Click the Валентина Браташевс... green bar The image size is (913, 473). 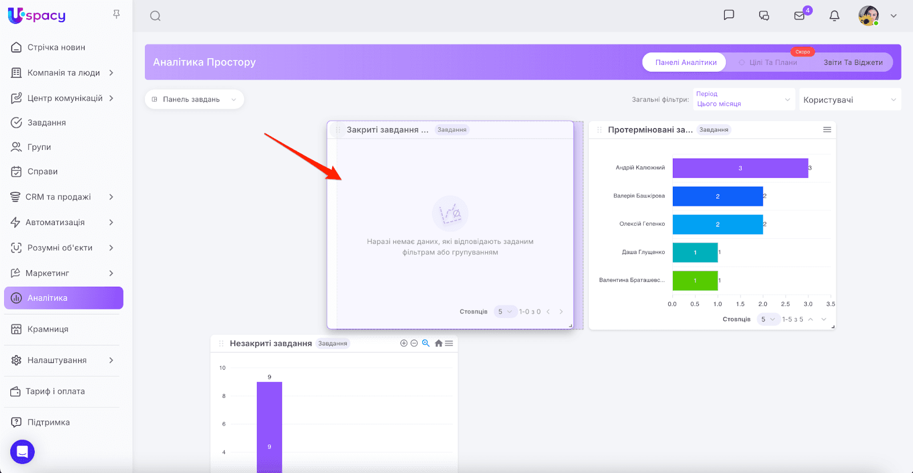tap(695, 280)
